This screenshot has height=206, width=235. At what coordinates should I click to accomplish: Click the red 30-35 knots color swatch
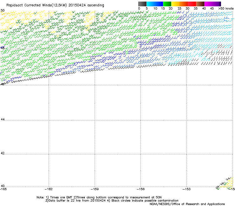click(x=192, y=4)
